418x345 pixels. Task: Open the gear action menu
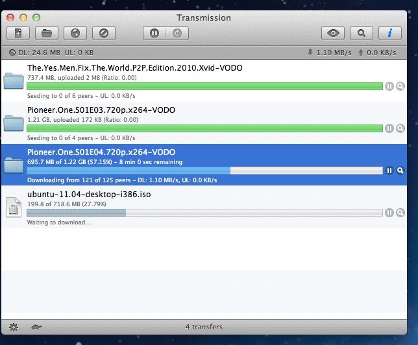(x=14, y=327)
